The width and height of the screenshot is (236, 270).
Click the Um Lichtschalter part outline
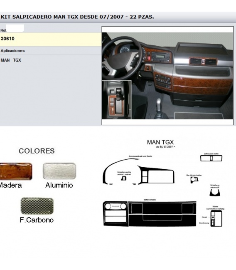(x=194, y=180)
